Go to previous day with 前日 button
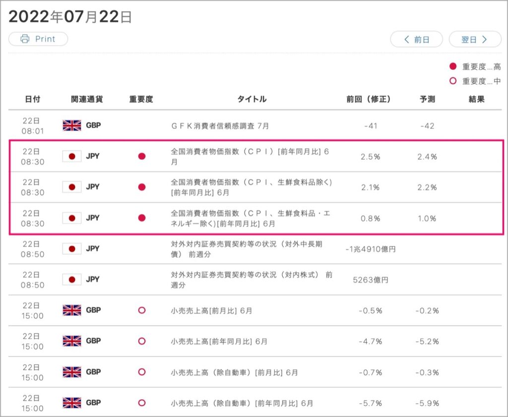 click(x=416, y=40)
